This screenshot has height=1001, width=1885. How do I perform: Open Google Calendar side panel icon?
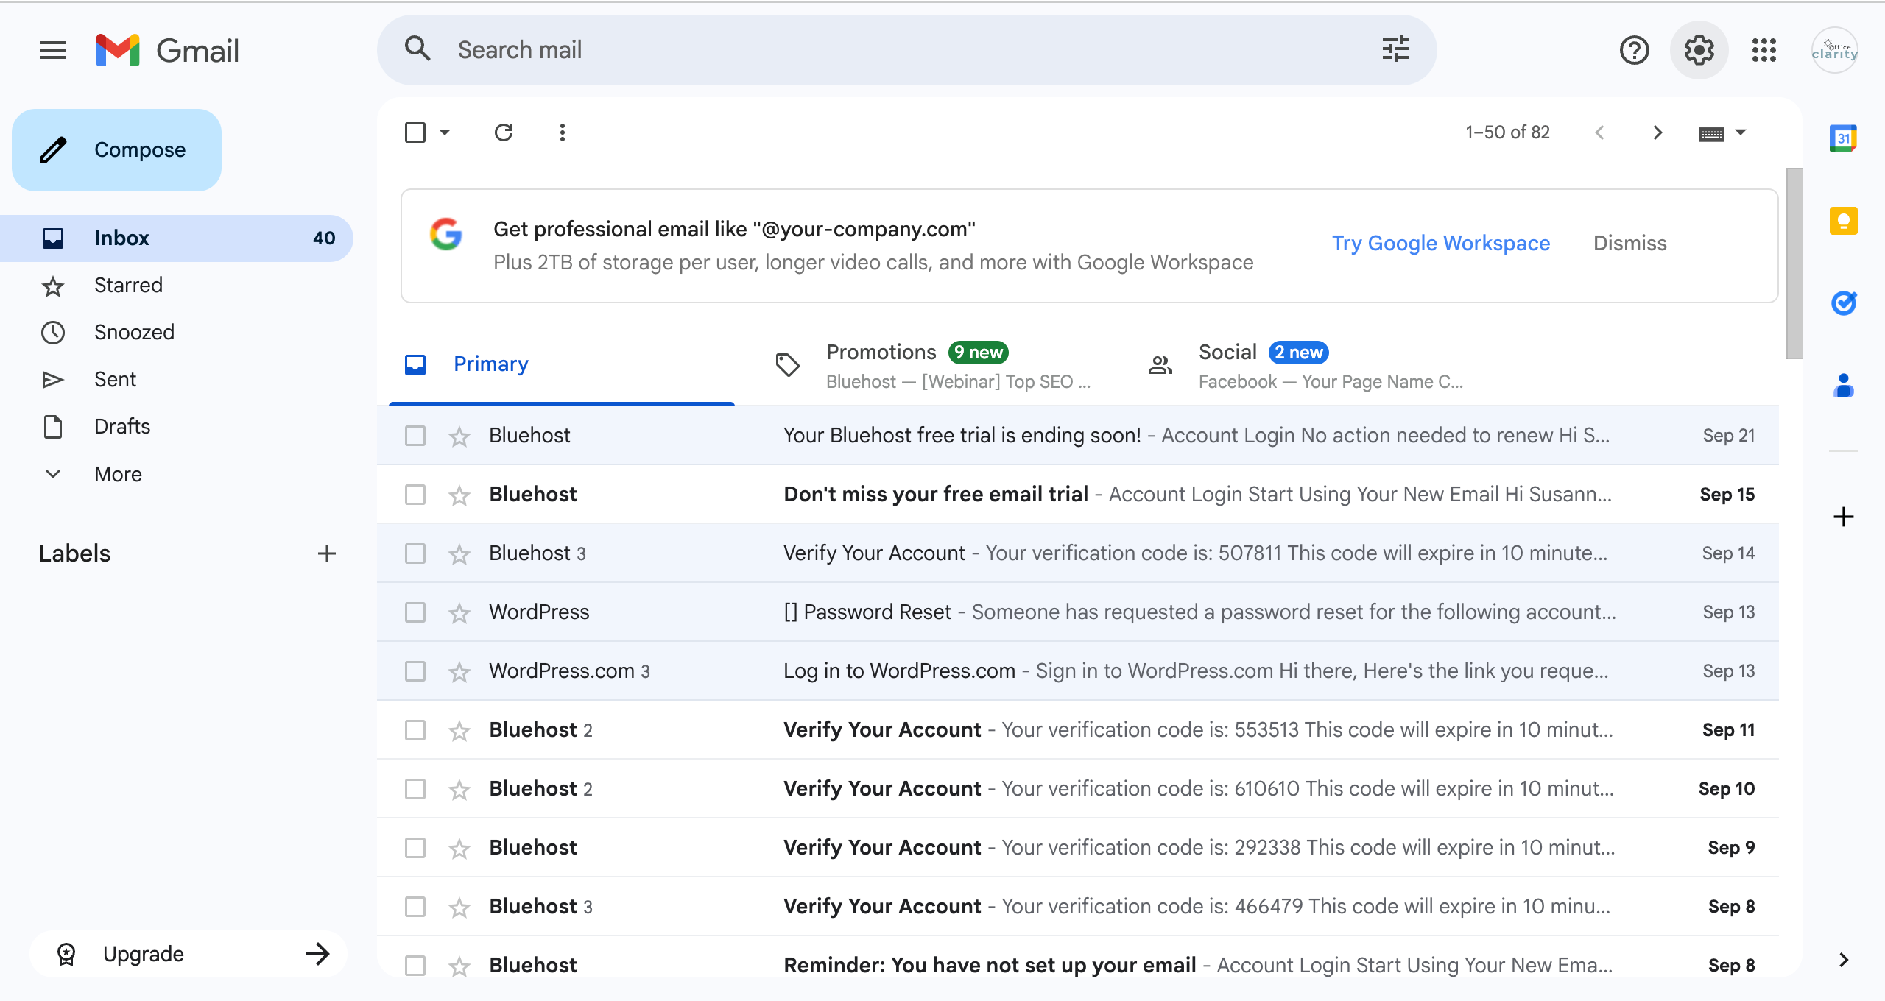click(1843, 138)
